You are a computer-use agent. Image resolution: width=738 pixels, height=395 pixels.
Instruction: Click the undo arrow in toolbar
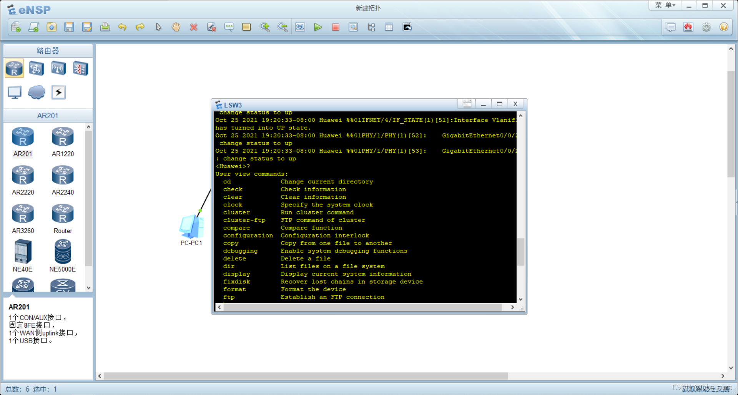(x=122, y=27)
